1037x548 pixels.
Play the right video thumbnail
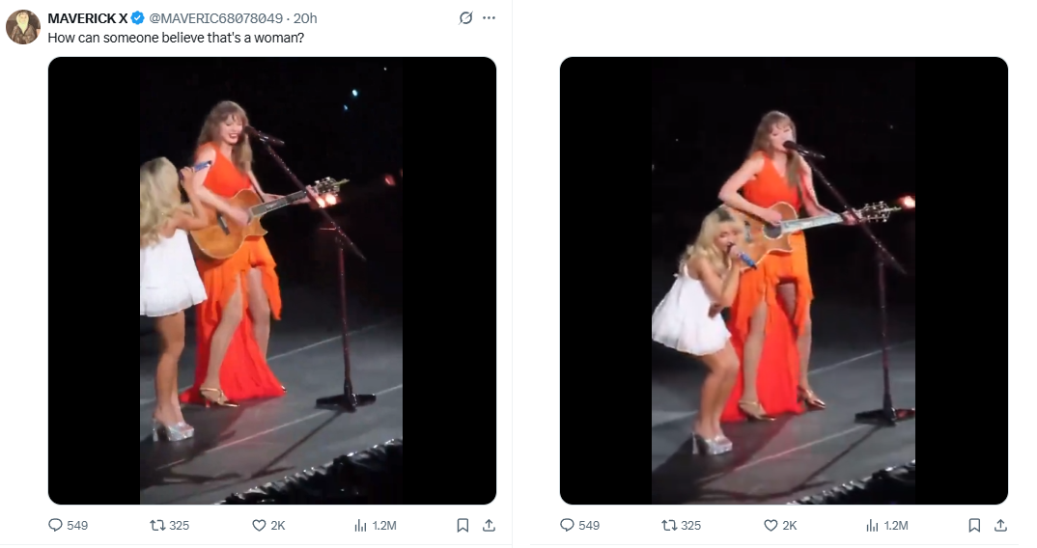pyautogui.click(x=783, y=280)
